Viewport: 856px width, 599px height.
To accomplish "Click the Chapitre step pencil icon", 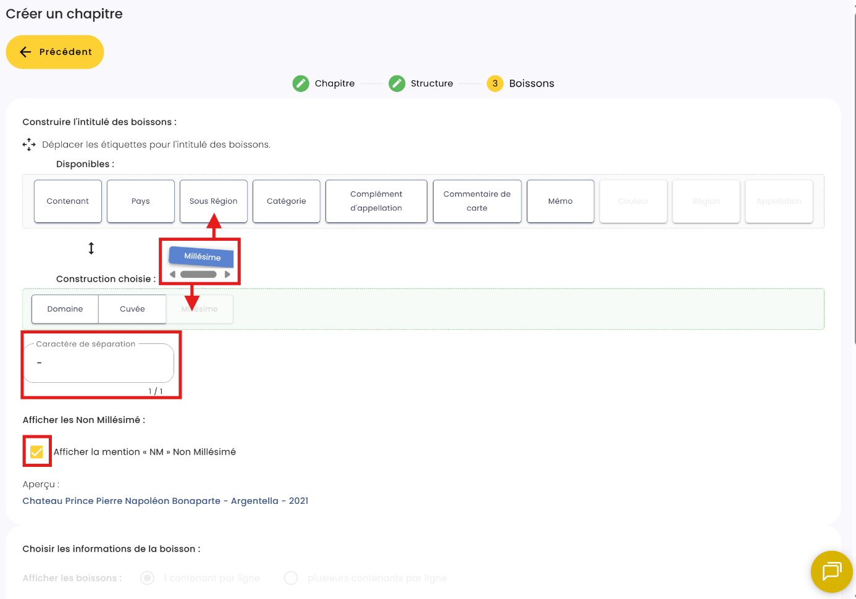I will pos(301,83).
